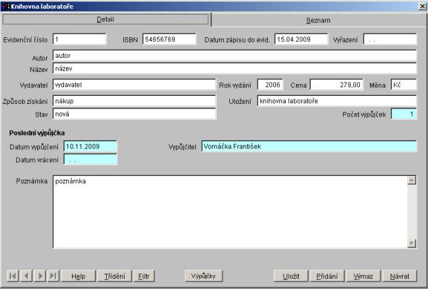Save the record with Uložit

(x=291, y=276)
